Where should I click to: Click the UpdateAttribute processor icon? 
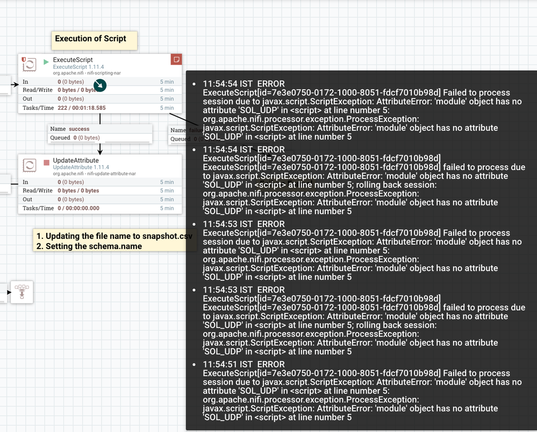tap(29, 165)
